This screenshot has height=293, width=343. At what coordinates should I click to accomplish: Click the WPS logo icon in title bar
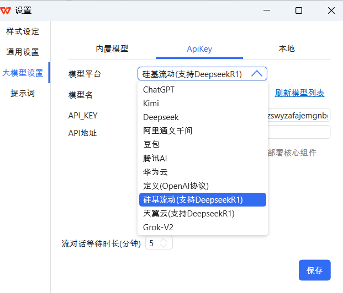tap(6, 10)
